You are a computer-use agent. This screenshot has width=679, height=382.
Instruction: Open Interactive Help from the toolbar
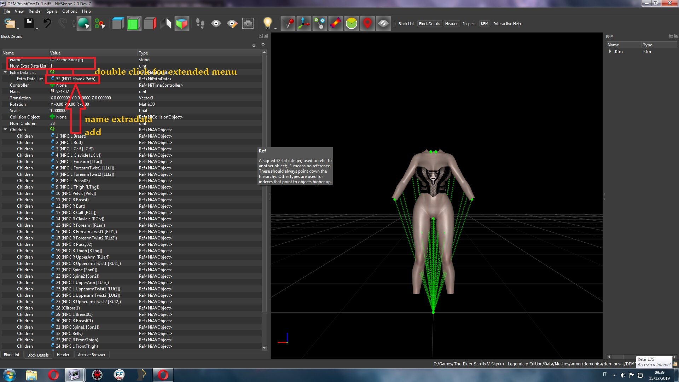507,24
